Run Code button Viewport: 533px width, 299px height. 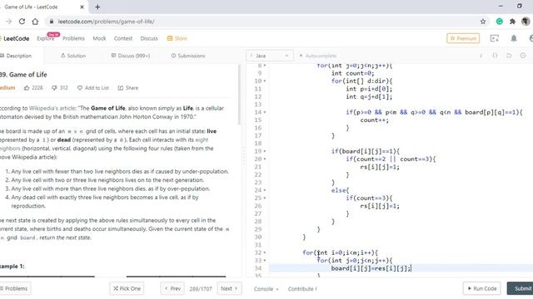(481, 288)
